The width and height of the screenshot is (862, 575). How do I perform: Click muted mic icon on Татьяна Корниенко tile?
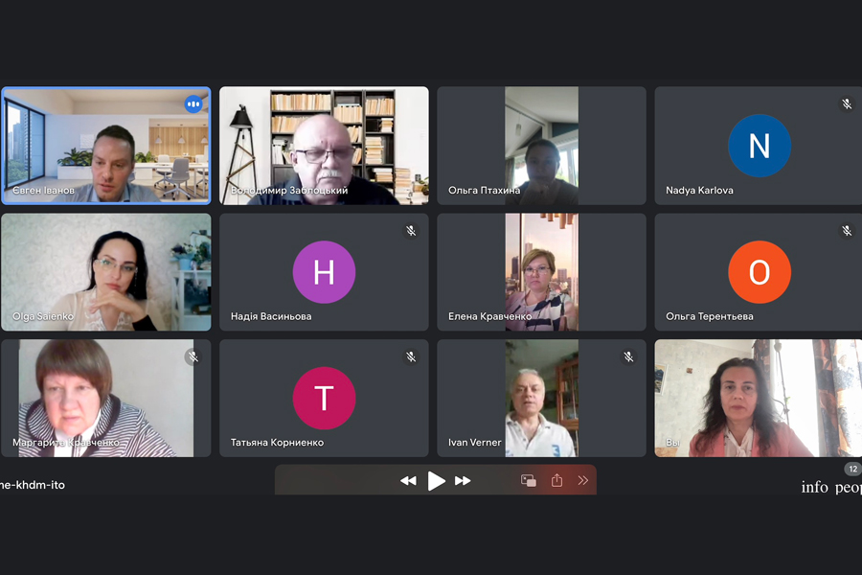[411, 356]
